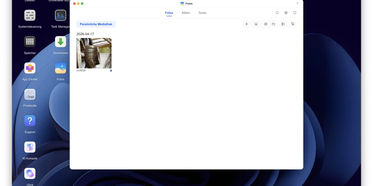Add photos with the plus button
This screenshot has width=373, height=186.
246,24
